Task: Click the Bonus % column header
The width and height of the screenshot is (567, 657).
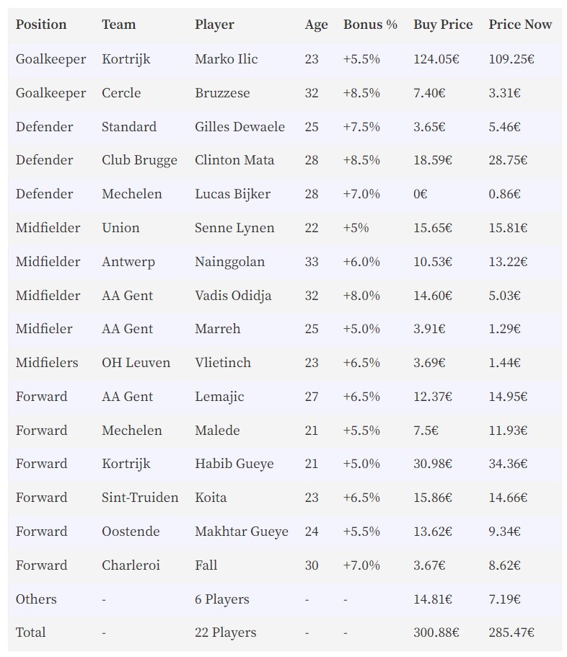Action: [370, 25]
